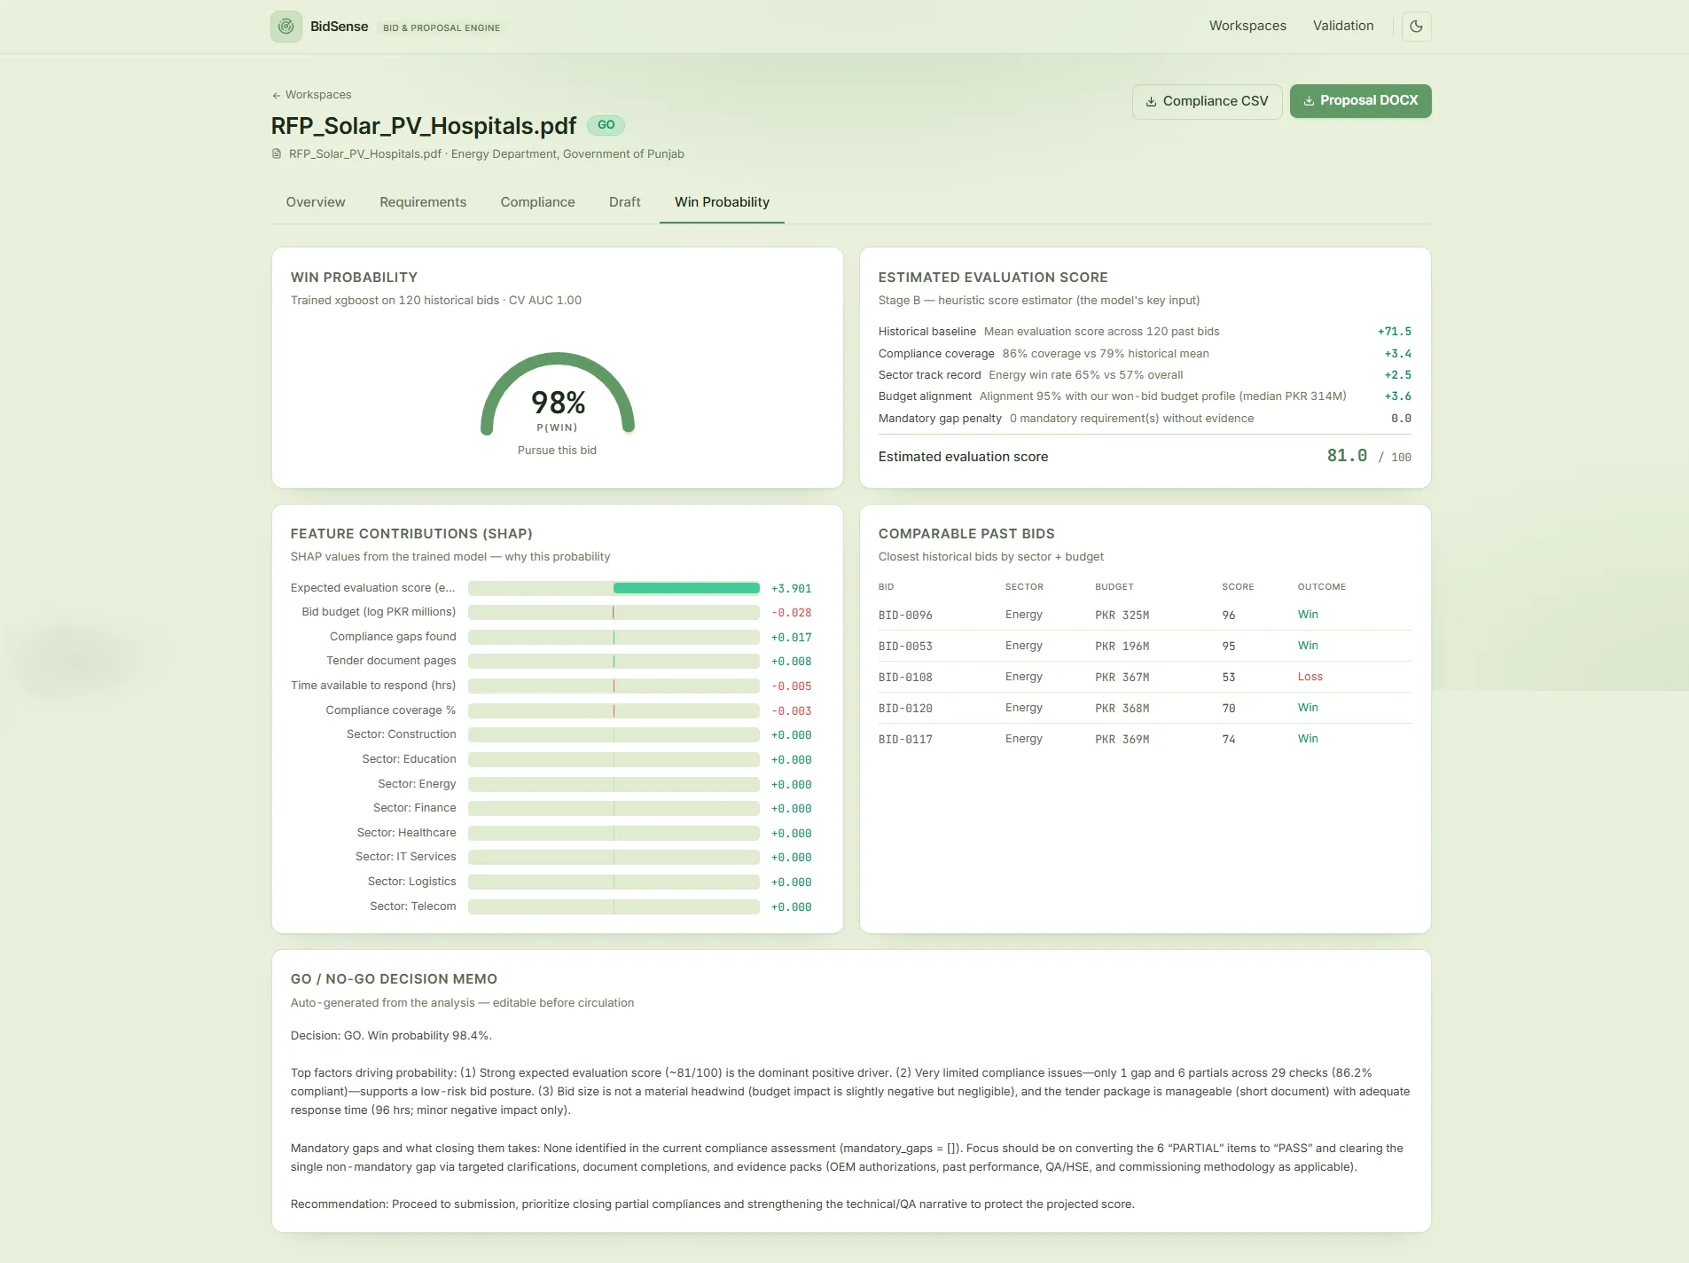The image size is (1689, 1263).
Task: Click the 98% win probability gauge
Action: click(x=557, y=396)
